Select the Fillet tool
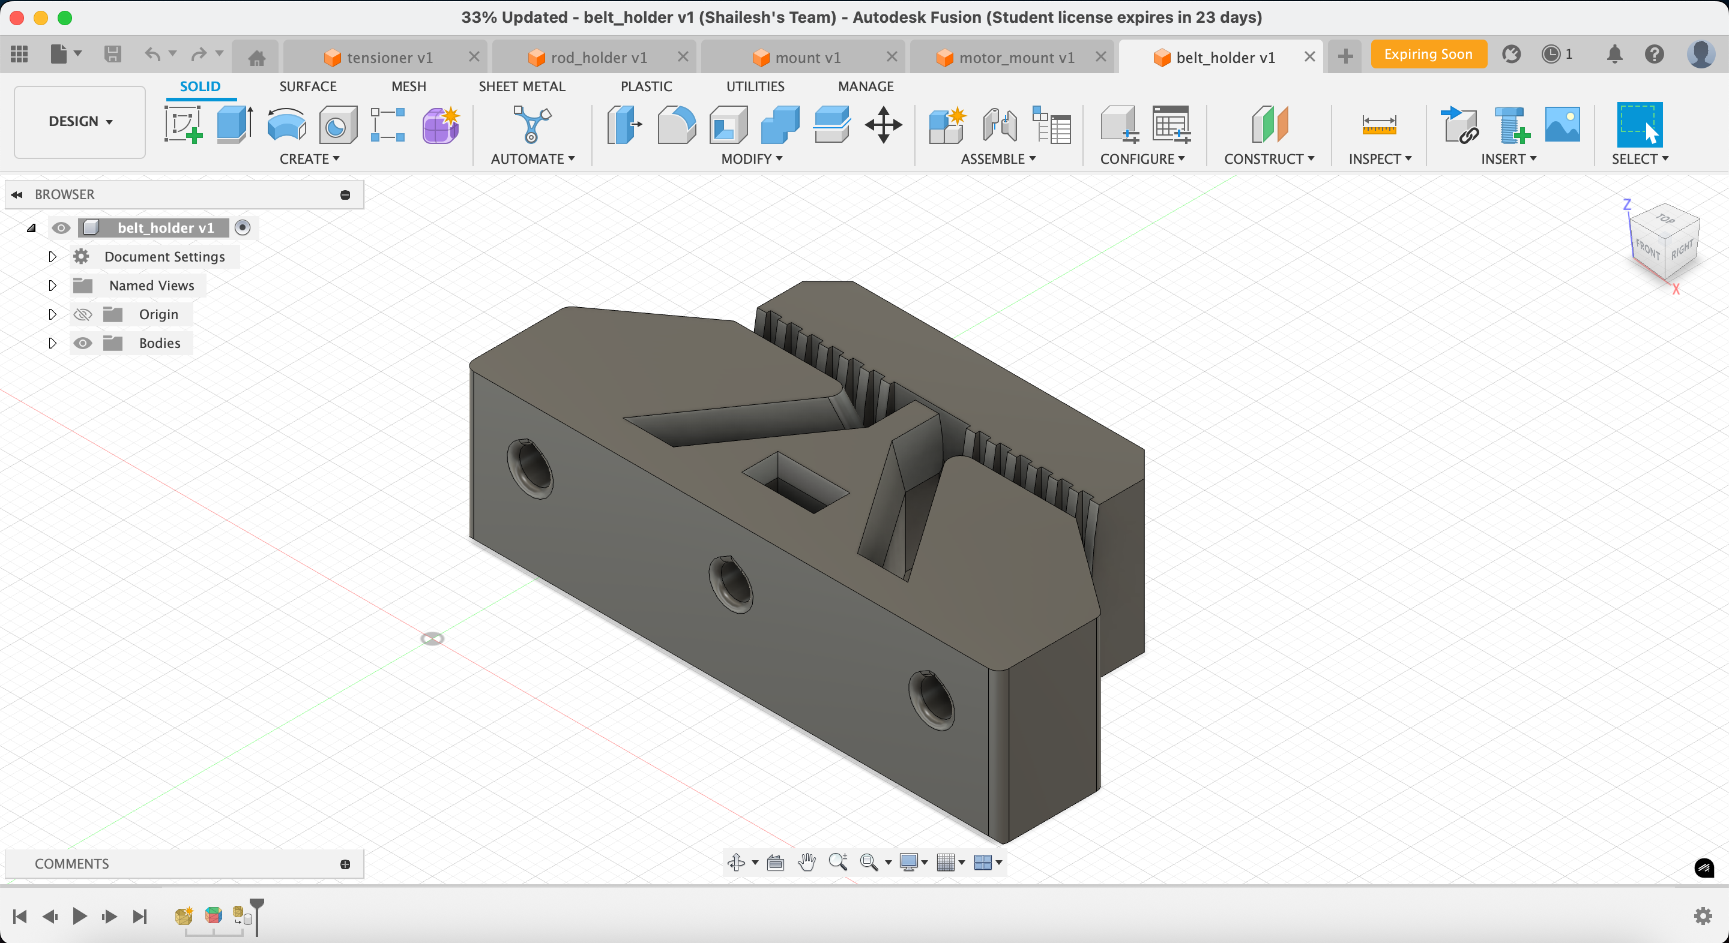The height and width of the screenshot is (943, 1729). pyautogui.click(x=677, y=125)
